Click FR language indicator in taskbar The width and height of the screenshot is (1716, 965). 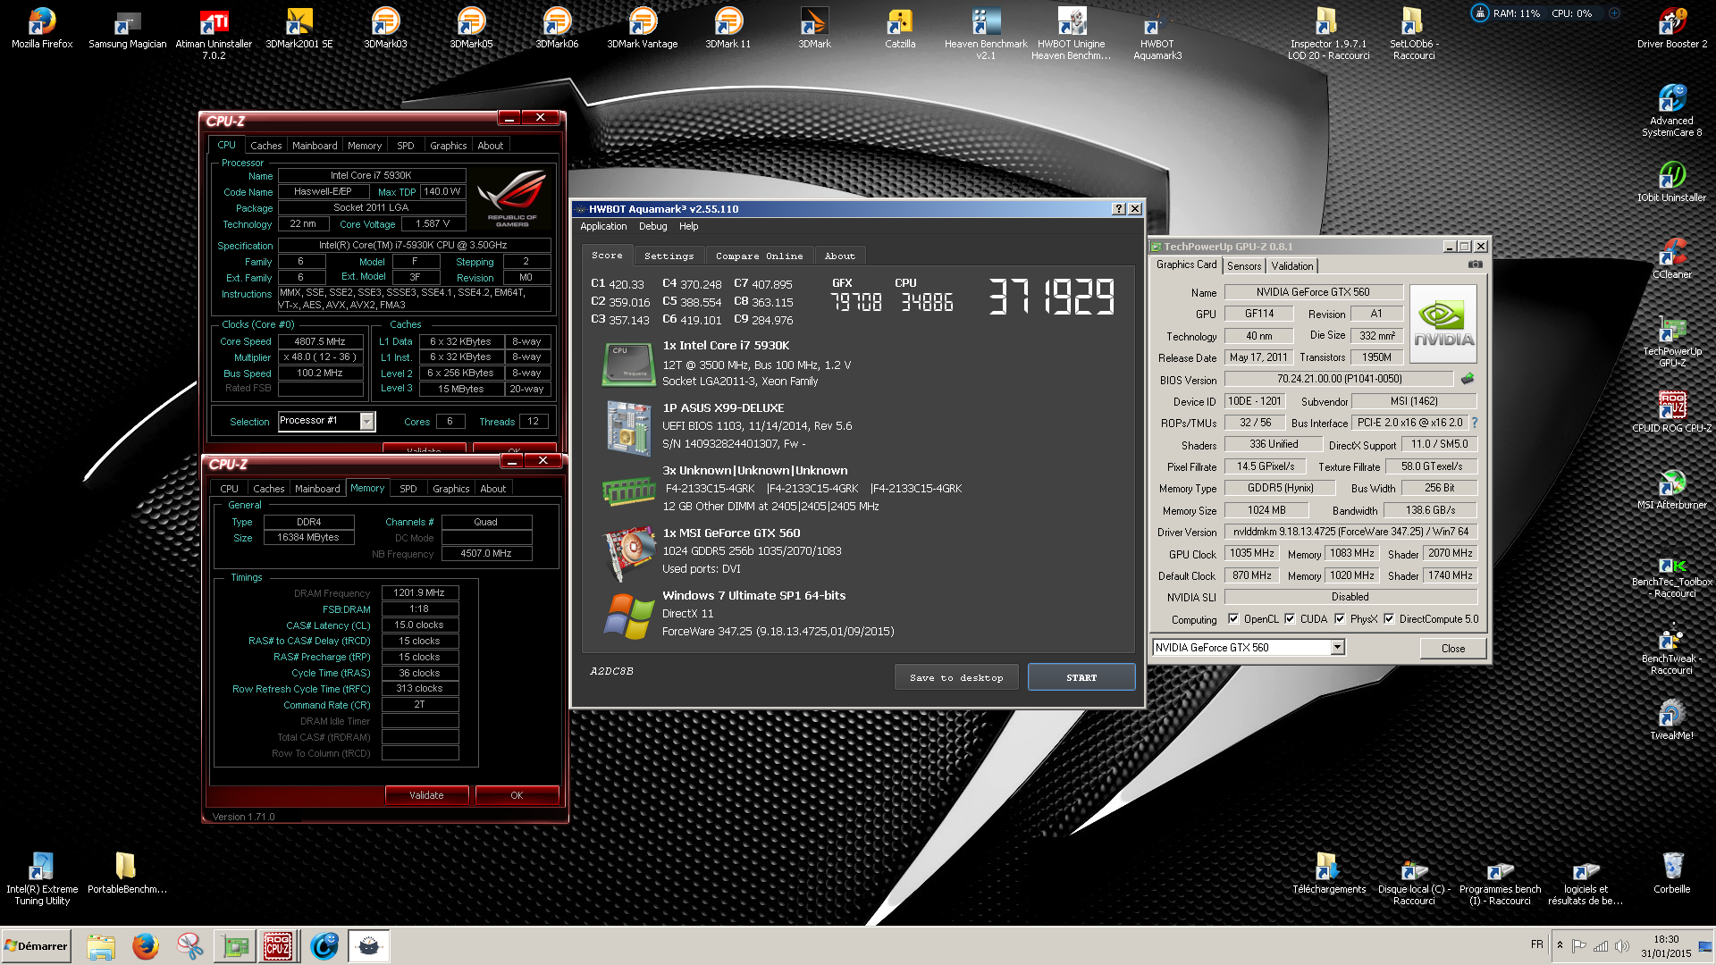tap(1536, 944)
